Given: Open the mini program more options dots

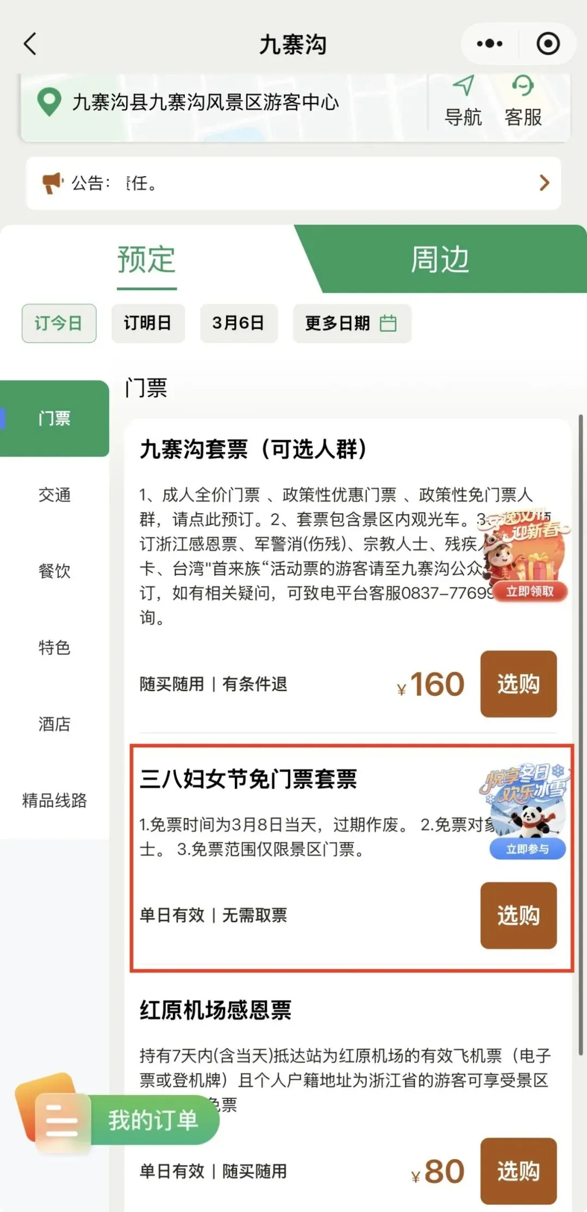Looking at the screenshot, I should [x=489, y=43].
